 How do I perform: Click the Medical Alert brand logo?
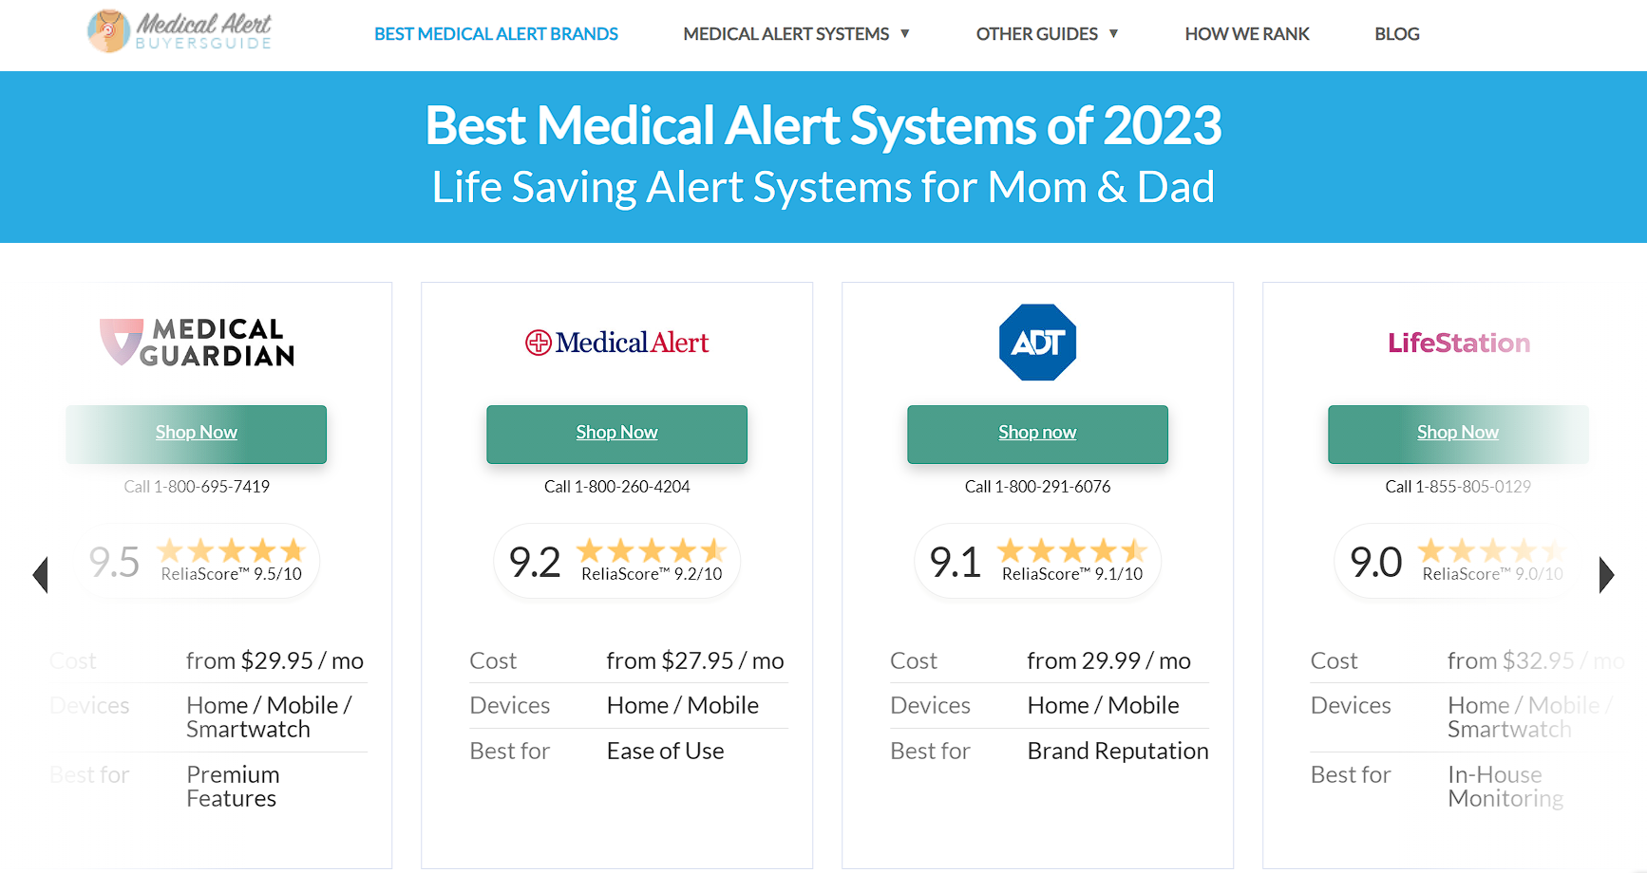coord(617,343)
